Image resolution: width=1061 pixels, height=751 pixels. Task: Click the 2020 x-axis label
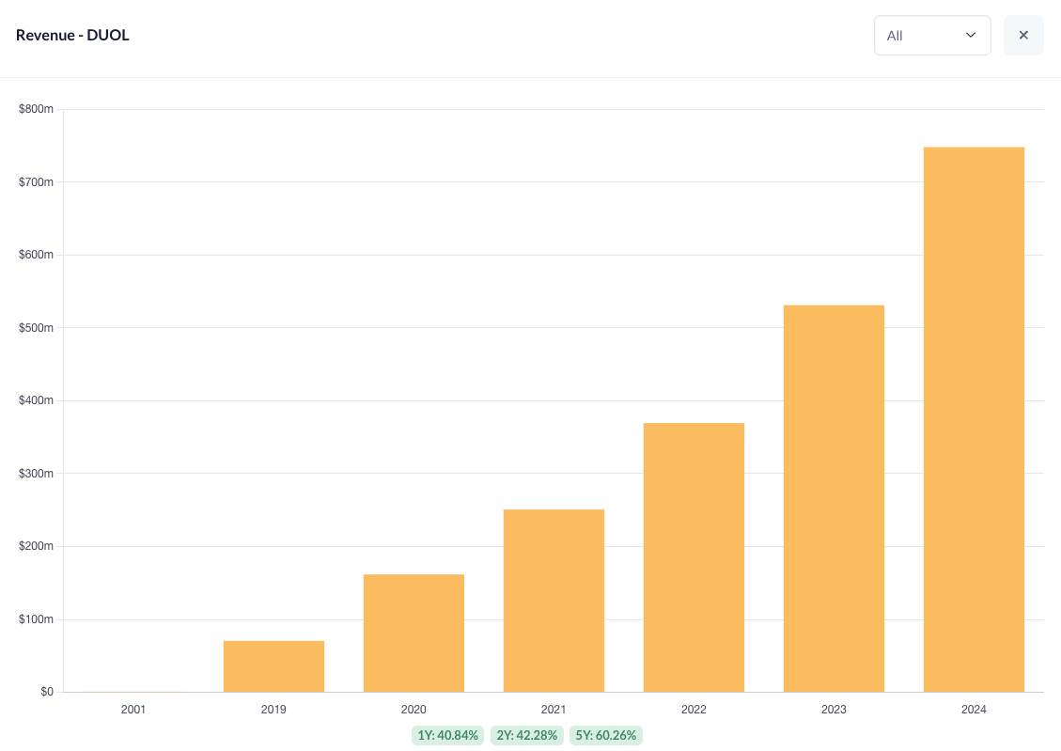pos(413,710)
